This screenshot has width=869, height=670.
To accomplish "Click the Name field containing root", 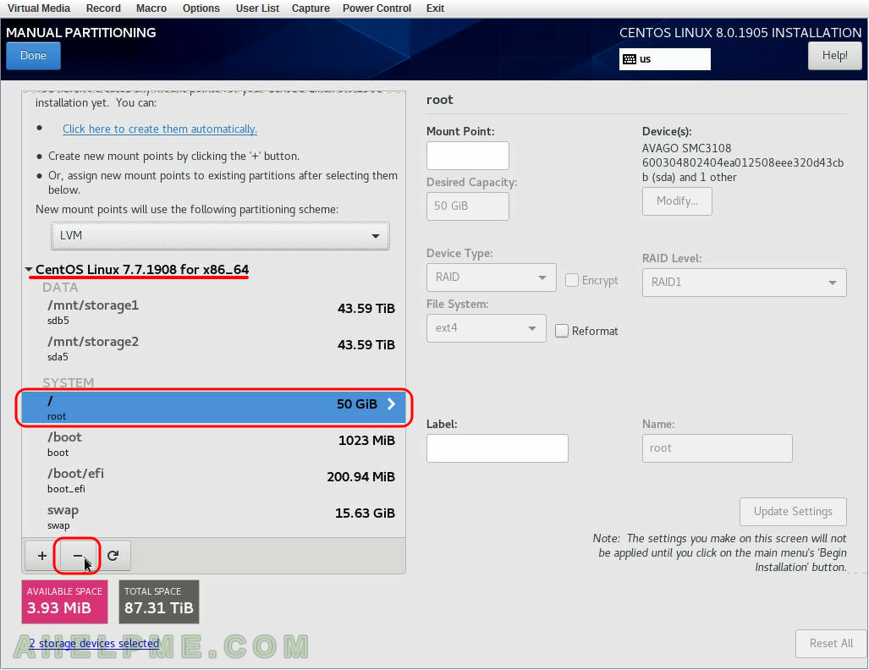I will click(x=718, y=448).
